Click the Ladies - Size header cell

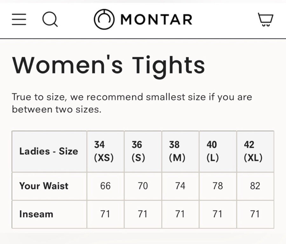(x=48, y=151)
